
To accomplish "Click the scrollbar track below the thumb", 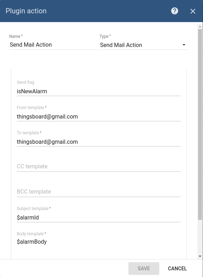I will 200,237.
